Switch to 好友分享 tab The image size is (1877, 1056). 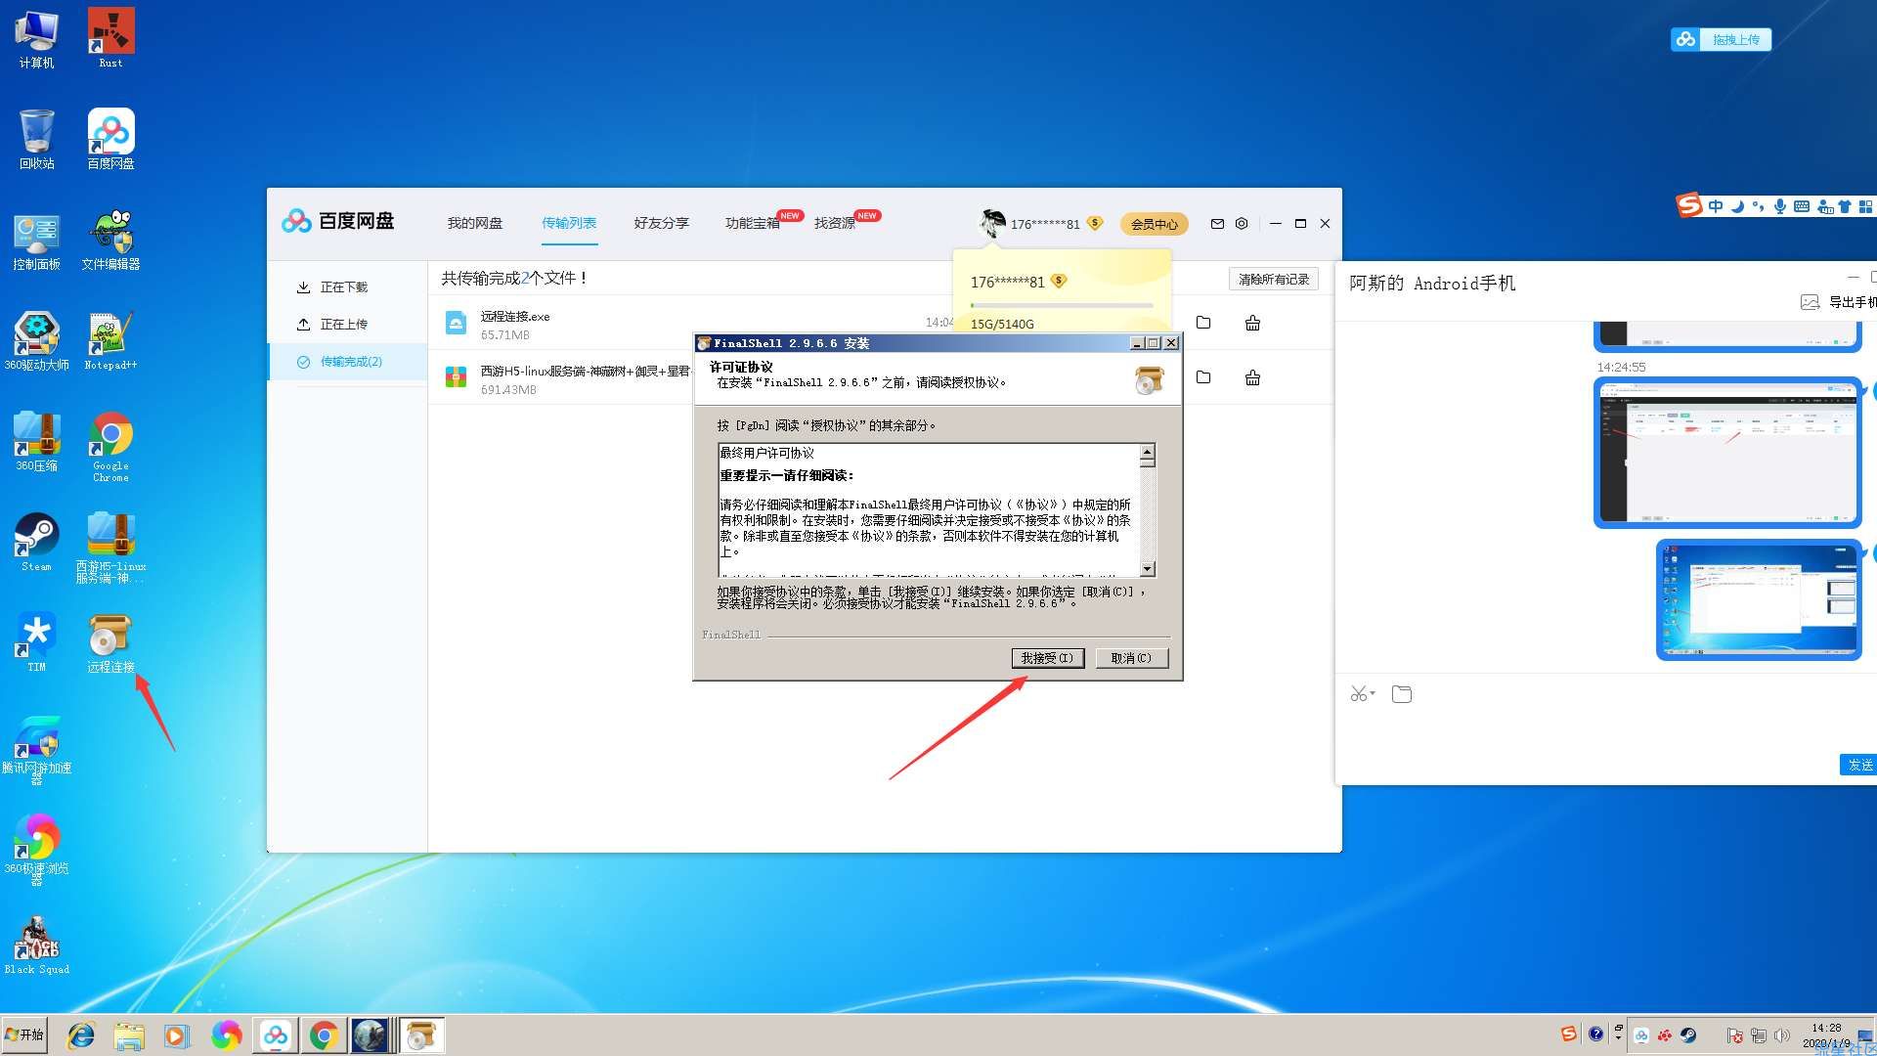[x=662, y=224]
